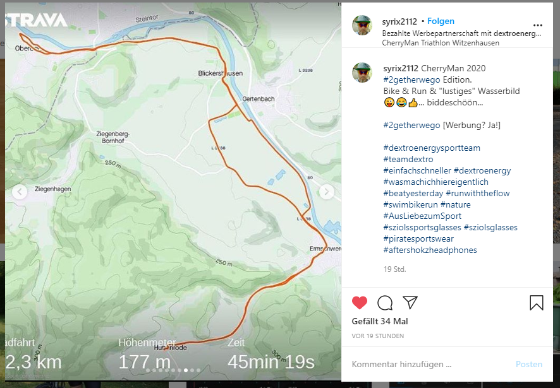560x388 pixels.
Task: Click the Posten comment button
Action: pos(529,364)
